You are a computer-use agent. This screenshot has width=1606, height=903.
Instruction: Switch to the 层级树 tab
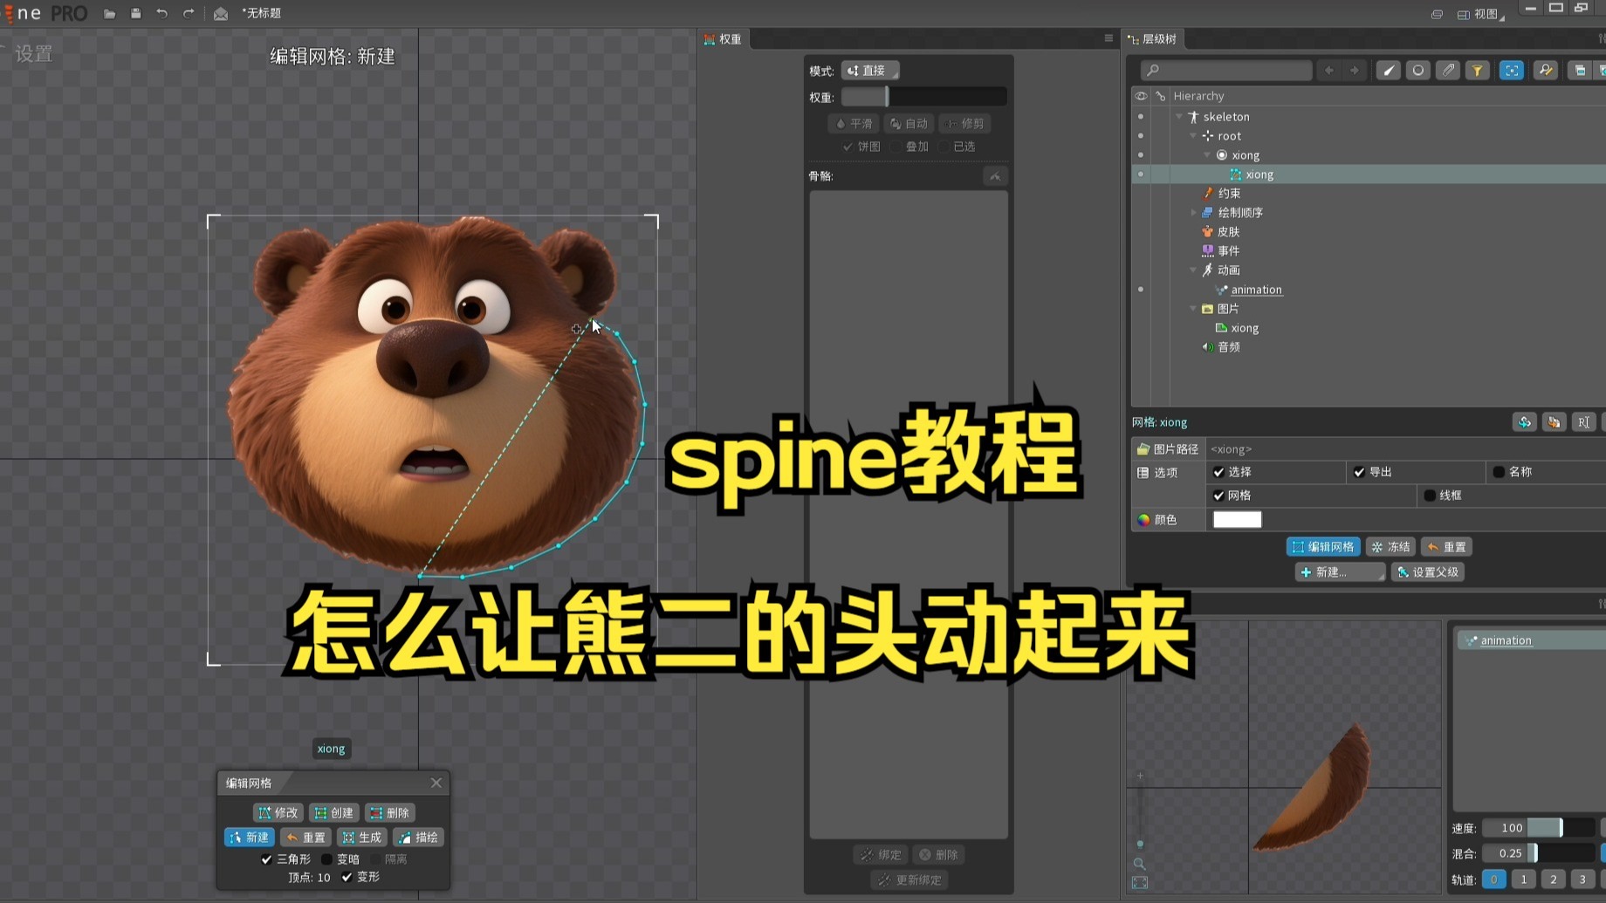coord(1153,39)
